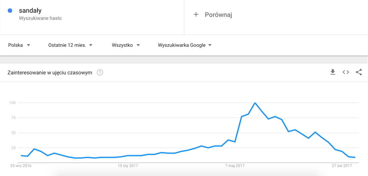Click the 75 value on the y-axis
Screen dimensions: 368x176
(12, 118)
